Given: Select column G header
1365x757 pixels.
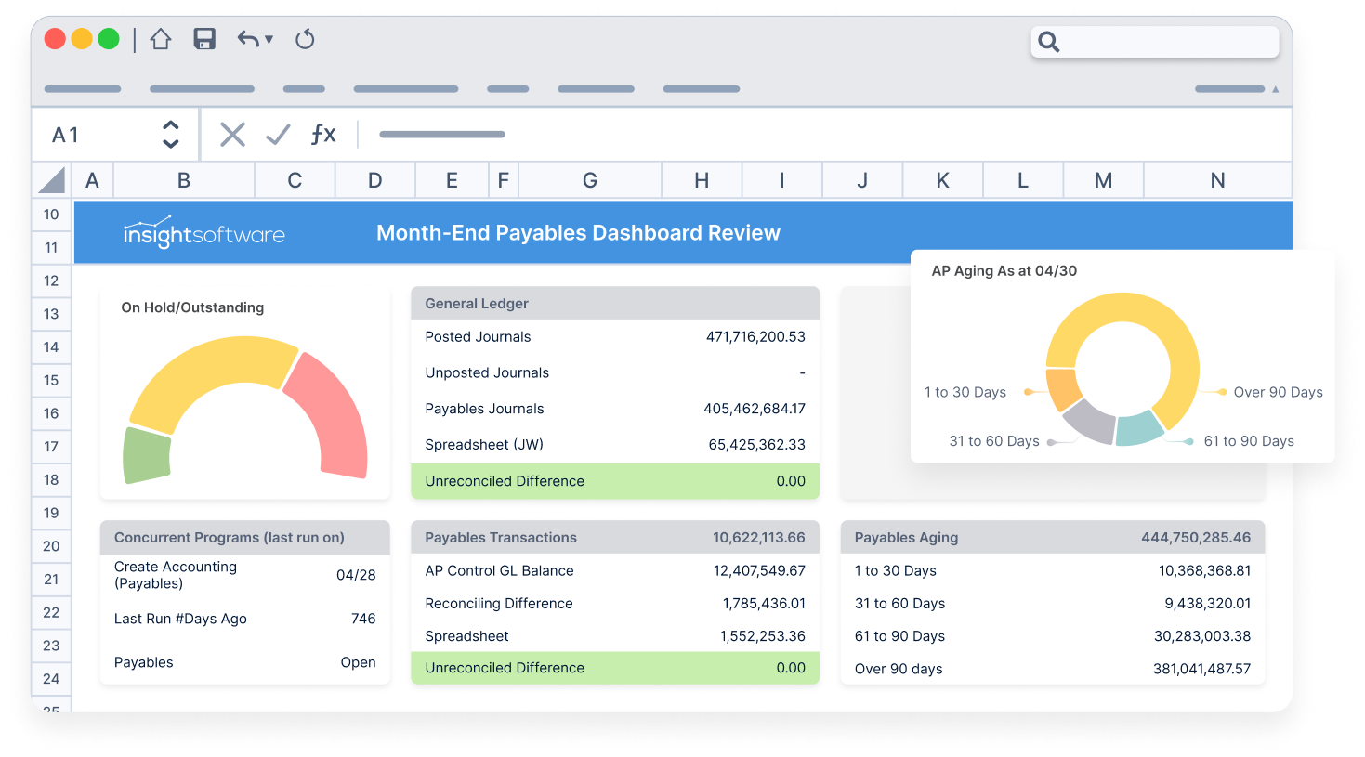Looking at the screenshot, I should tap(589, 180).
